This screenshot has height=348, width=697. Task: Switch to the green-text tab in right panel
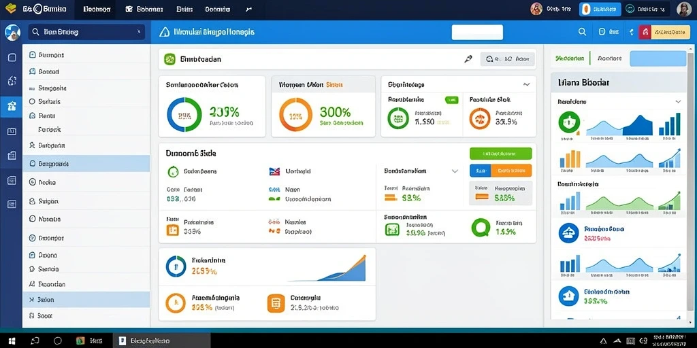(570, 58)
